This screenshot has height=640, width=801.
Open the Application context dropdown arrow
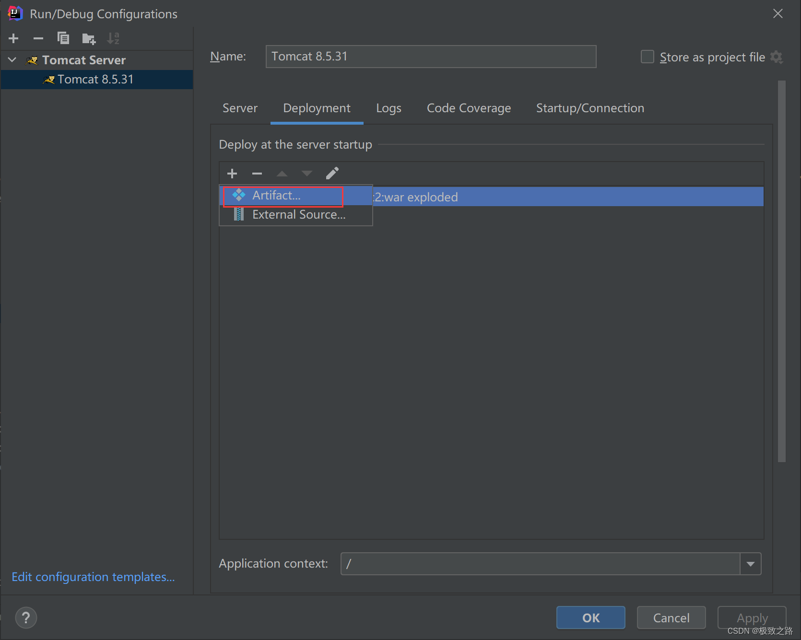click(751, 564)
